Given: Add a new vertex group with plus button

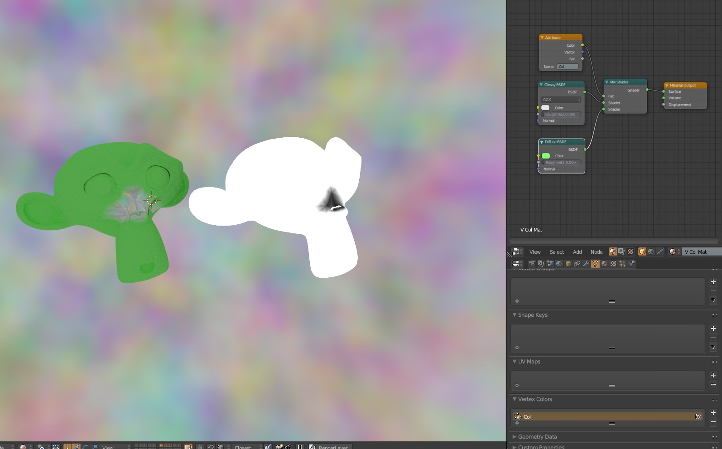Looking at the screenshot, I should click(713, 282).
